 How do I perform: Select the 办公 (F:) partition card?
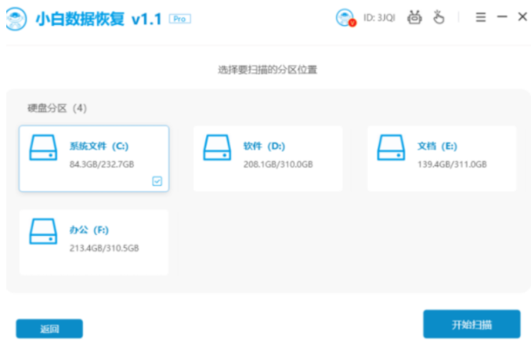tap(94, 241)
